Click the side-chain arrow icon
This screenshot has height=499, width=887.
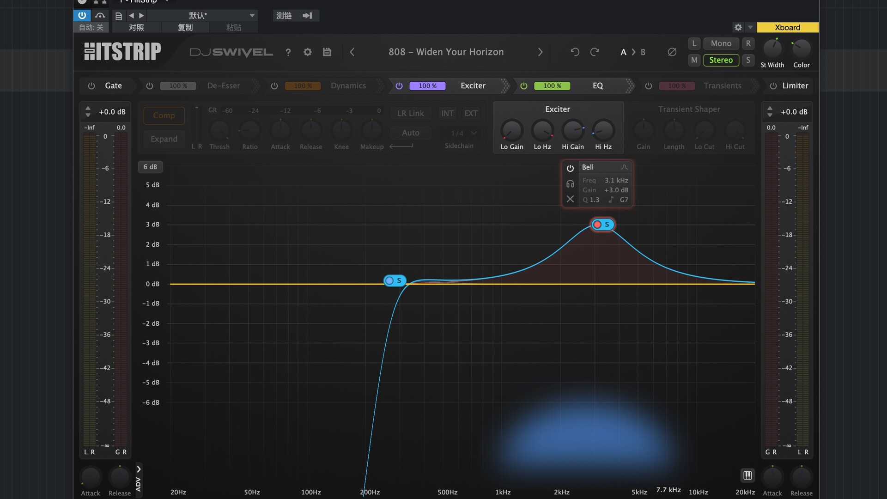307,16
